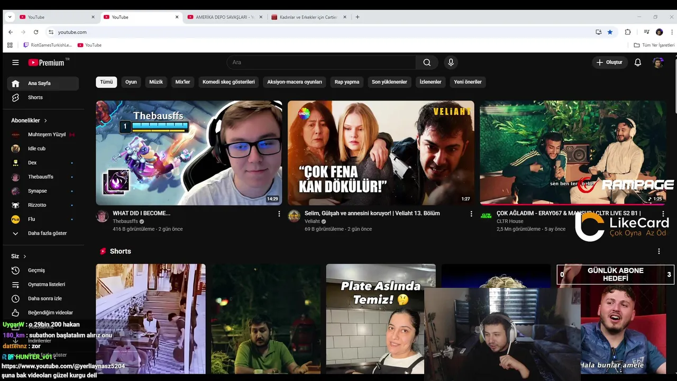Open the browser extensions puzzle icon
This screenshot has width=677, height=381.
(x=628, y=32)
